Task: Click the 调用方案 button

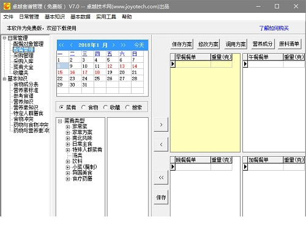Action: tap(236, 44)
